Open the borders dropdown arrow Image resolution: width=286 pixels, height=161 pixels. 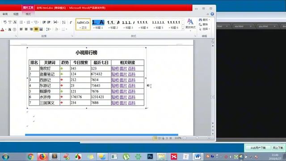coord(67,29)
